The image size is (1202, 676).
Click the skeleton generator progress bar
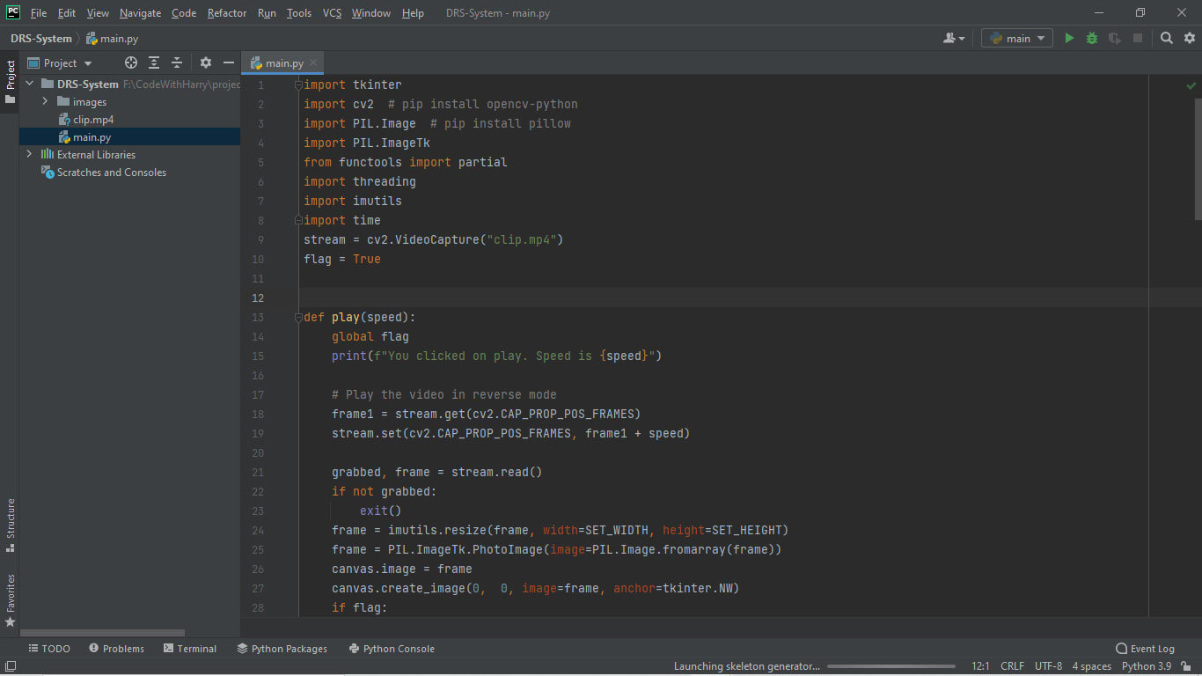pos(891,666)
